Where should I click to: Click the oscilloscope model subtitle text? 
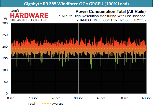pos(111,20)
